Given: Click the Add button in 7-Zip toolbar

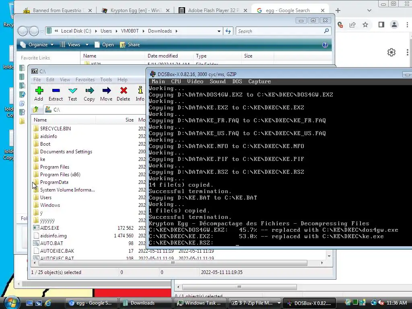Looking at the screenshot, I should pyautogui.click(x=39, y=94).
